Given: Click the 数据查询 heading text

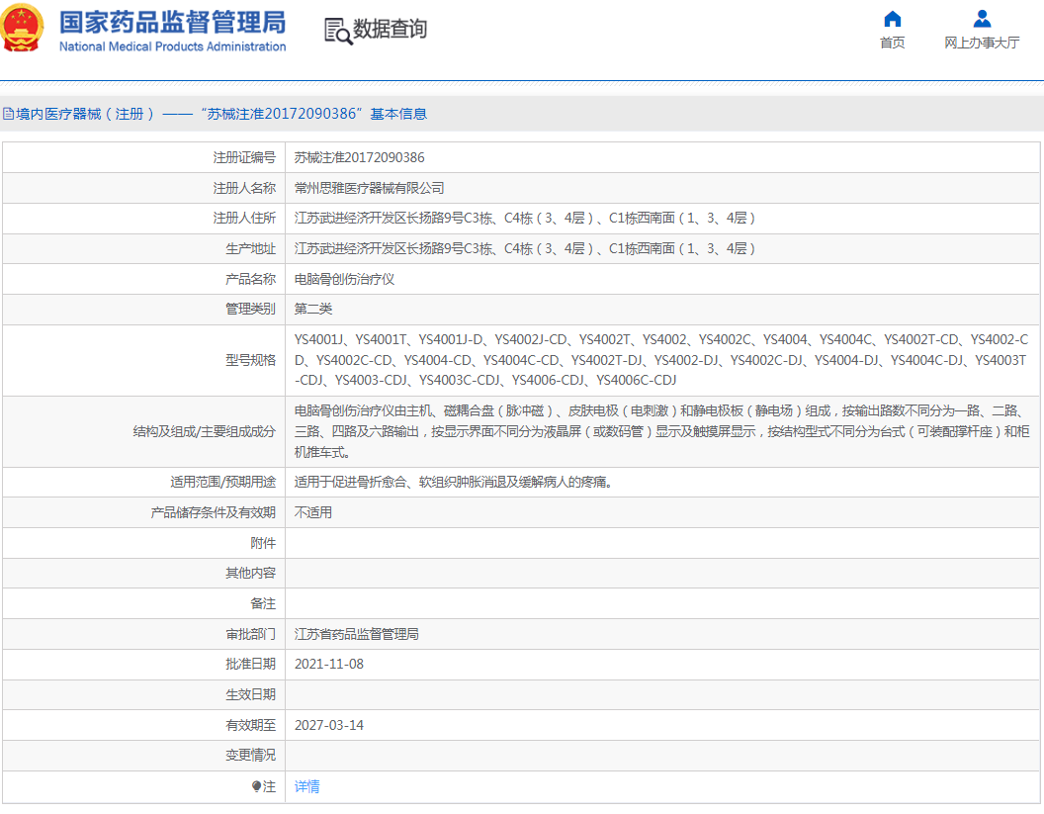Looking at the screenshot, I should pos(391,30).
